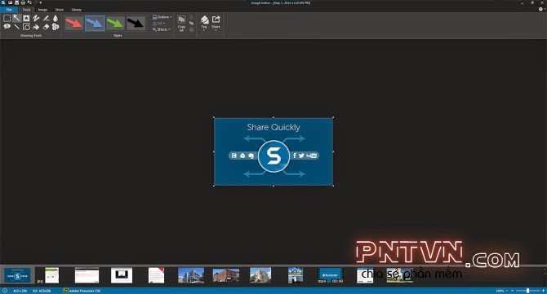Apply the black arrow style
This screenshot has height=294, width=547.
point(136,24)
